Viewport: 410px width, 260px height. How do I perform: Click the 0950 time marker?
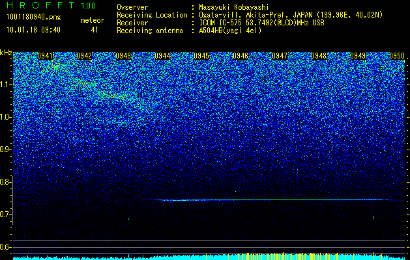click(397, 56)
